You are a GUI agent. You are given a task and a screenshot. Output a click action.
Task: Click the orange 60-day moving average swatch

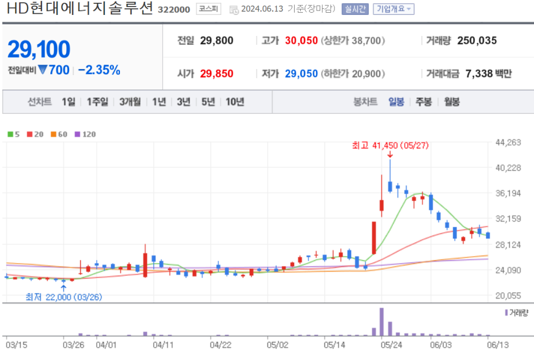click(54, 134)
